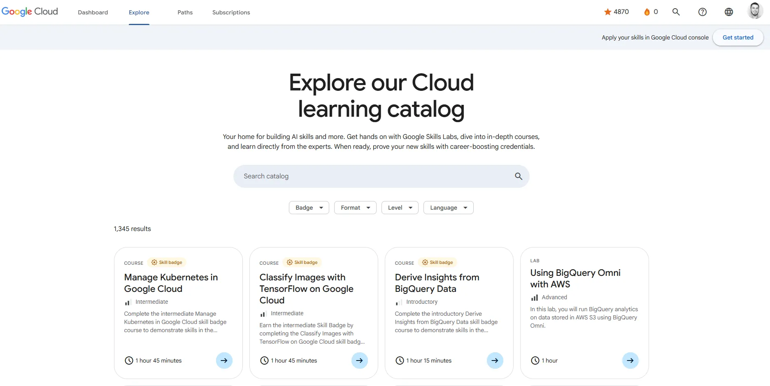Click Skill badge chip on Manage Kubernetes card
This screenshot has height=386, width=770.
click(167, 262)
